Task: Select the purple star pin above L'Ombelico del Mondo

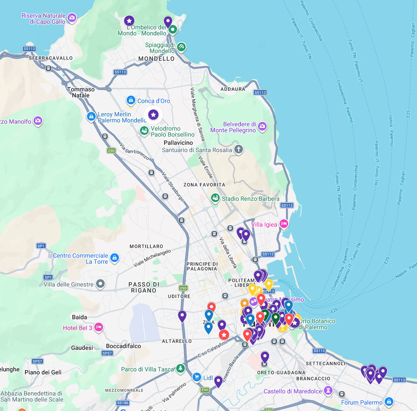Action: tap(129, 21)
